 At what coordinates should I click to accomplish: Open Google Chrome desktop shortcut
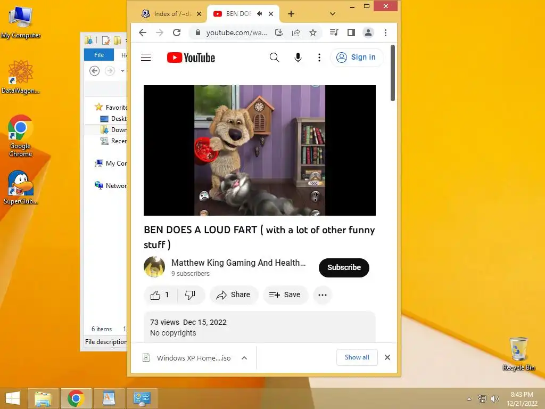coord(21,136)
